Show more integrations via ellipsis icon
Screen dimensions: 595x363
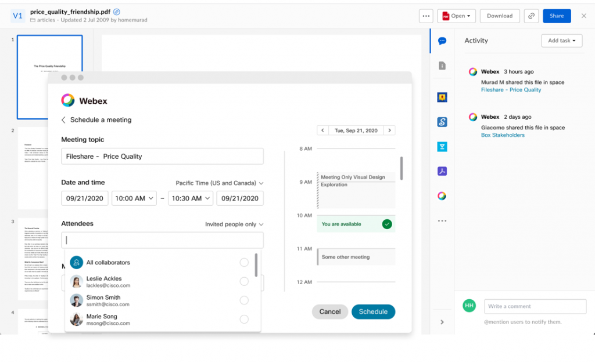(x=442, y=220)
